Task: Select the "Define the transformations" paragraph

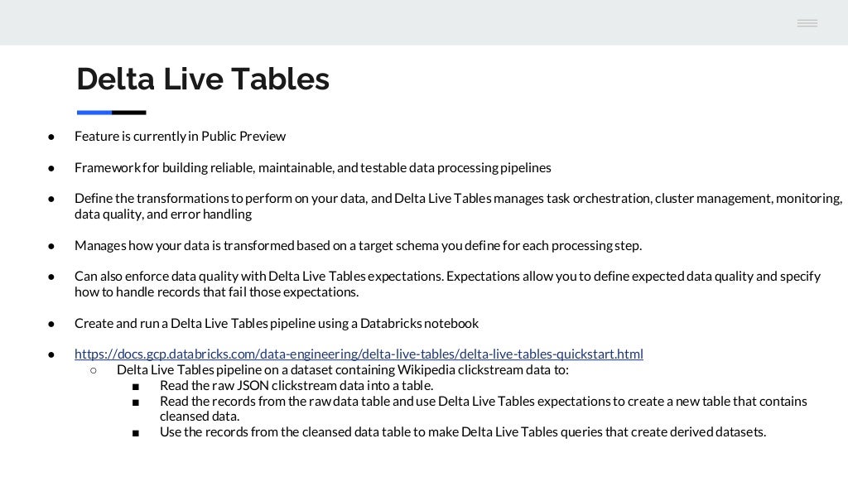Action: pos(458,206)
